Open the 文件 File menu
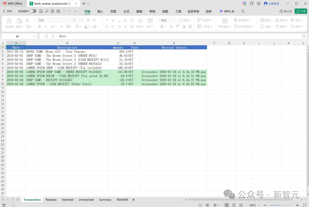Image resolution: width=309 pixels, height=207 pixels. point(7,11)
